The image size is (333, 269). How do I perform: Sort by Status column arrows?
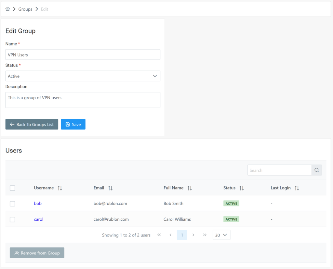[x=241, y=188]
